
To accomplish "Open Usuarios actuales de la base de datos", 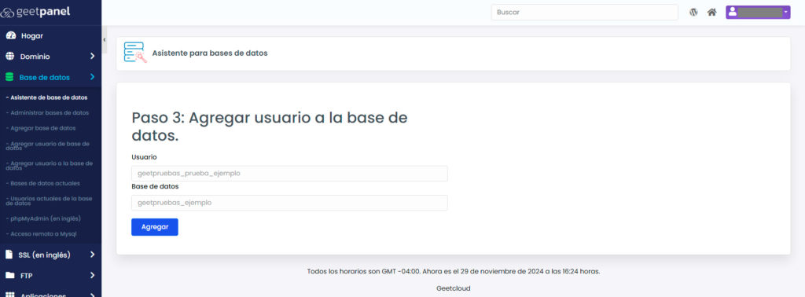I will tap(49, 200).
